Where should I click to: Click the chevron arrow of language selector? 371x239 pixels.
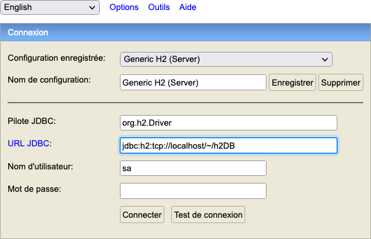pos(92,8)
